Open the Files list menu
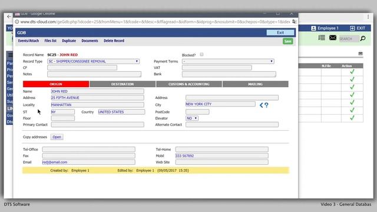The image size is (377, 212). pyautogui.click(x=51, y=41)
